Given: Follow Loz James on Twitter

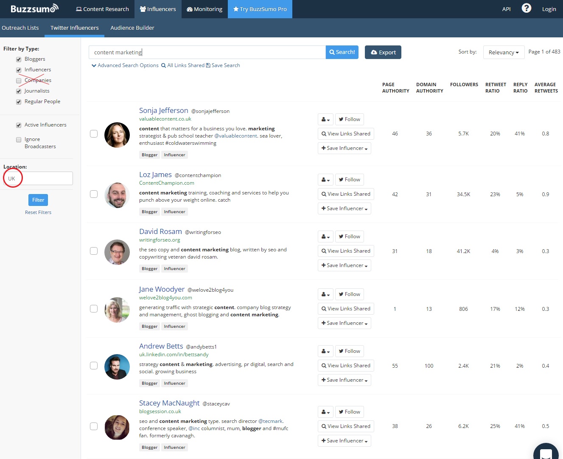Looking at the screenshot, I should (x=350, y=180).
